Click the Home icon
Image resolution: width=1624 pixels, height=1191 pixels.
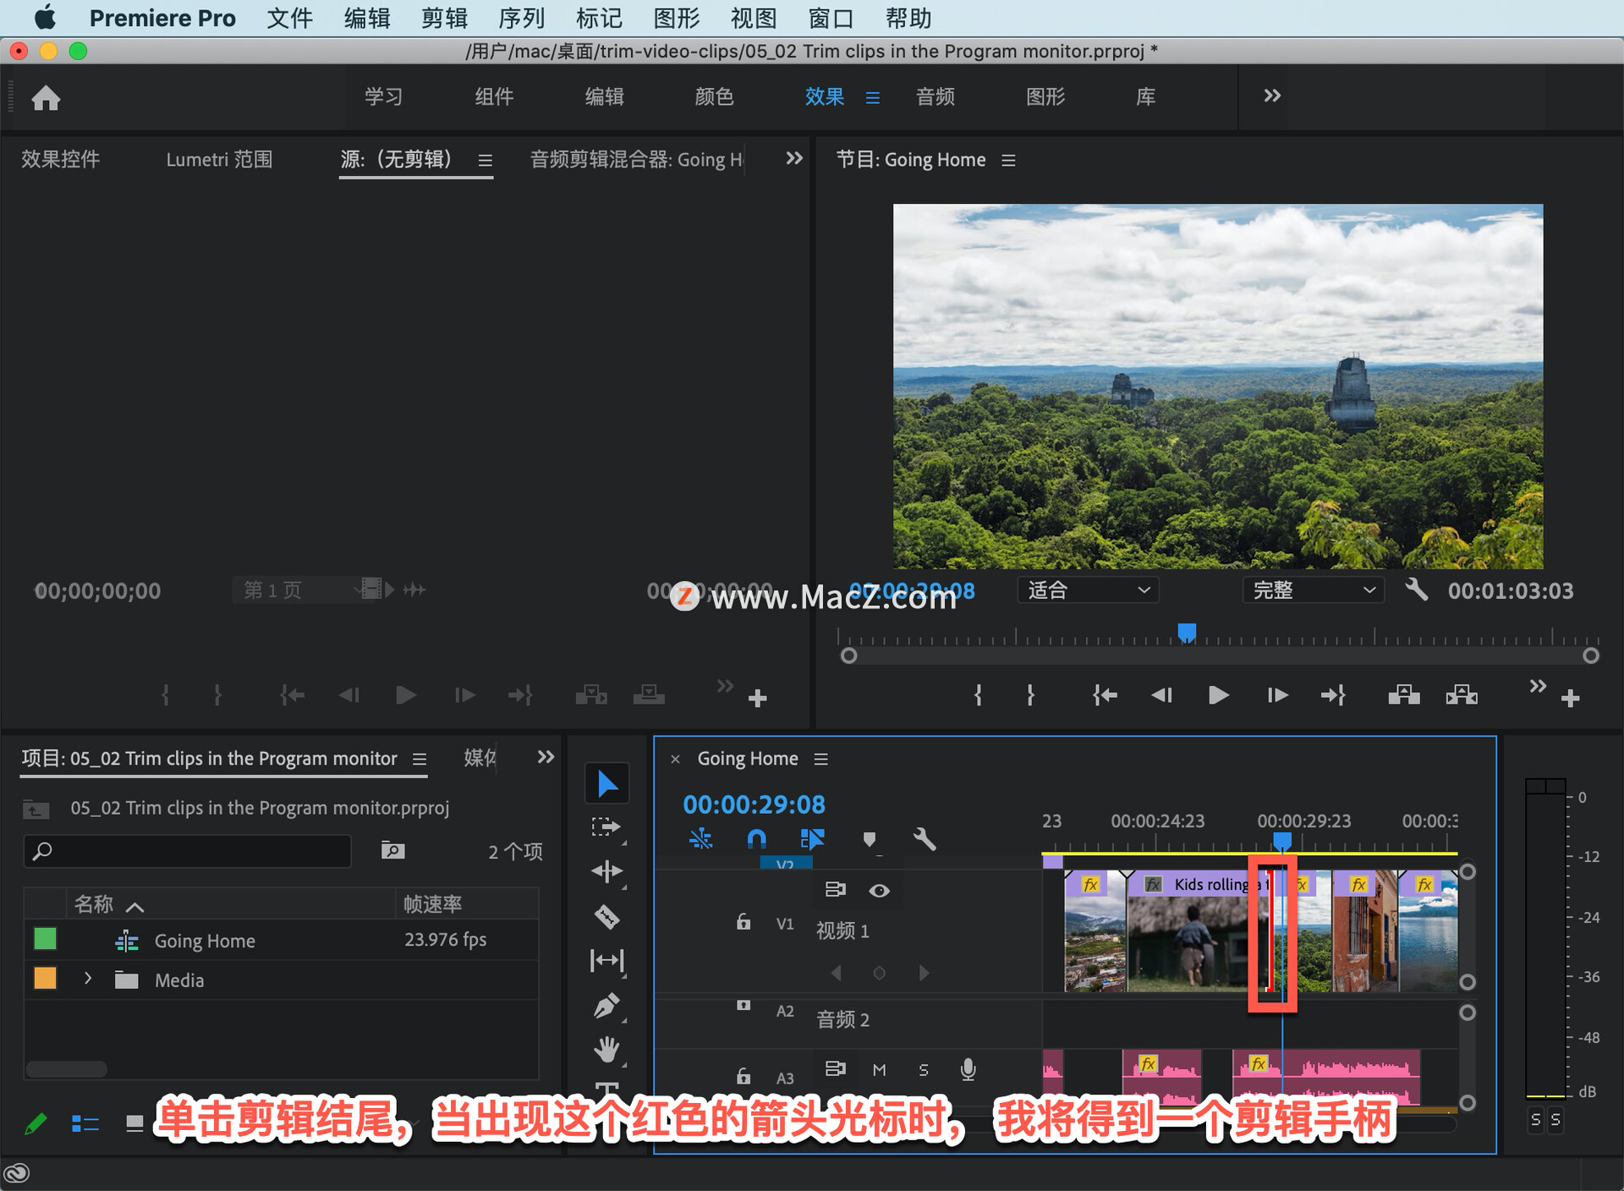coord(46,98)
